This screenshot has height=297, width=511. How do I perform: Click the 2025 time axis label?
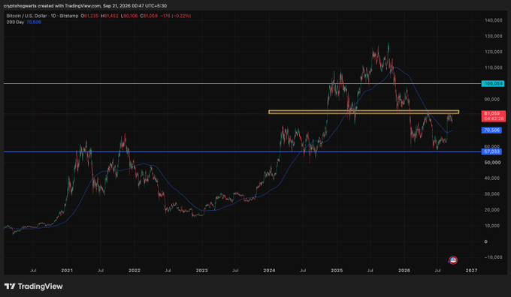point(337,270)
